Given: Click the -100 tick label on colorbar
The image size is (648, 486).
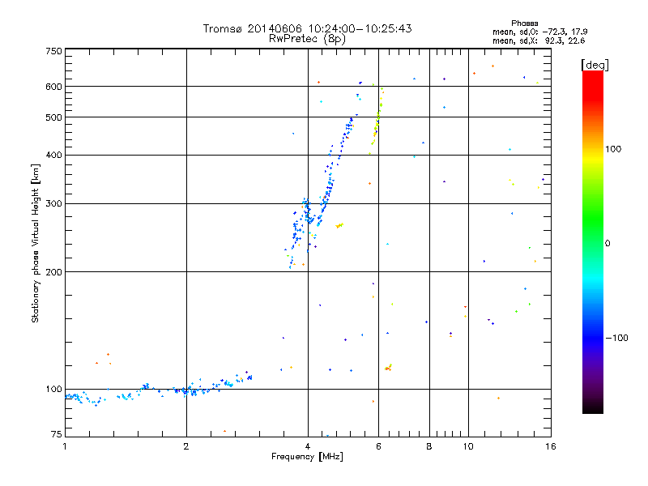Looking at the screenshot, I should coord(616,338).
